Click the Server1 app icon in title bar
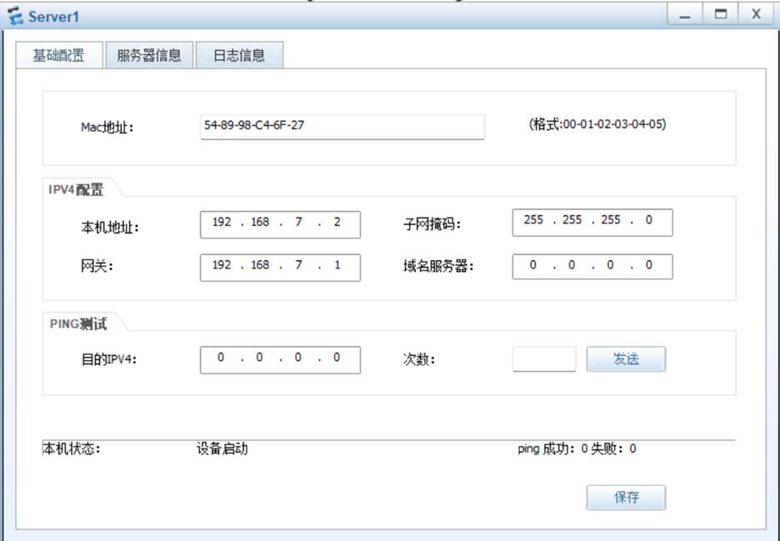Image resolution: width=780 pixels, height=541 pixels. coord(16,16)
